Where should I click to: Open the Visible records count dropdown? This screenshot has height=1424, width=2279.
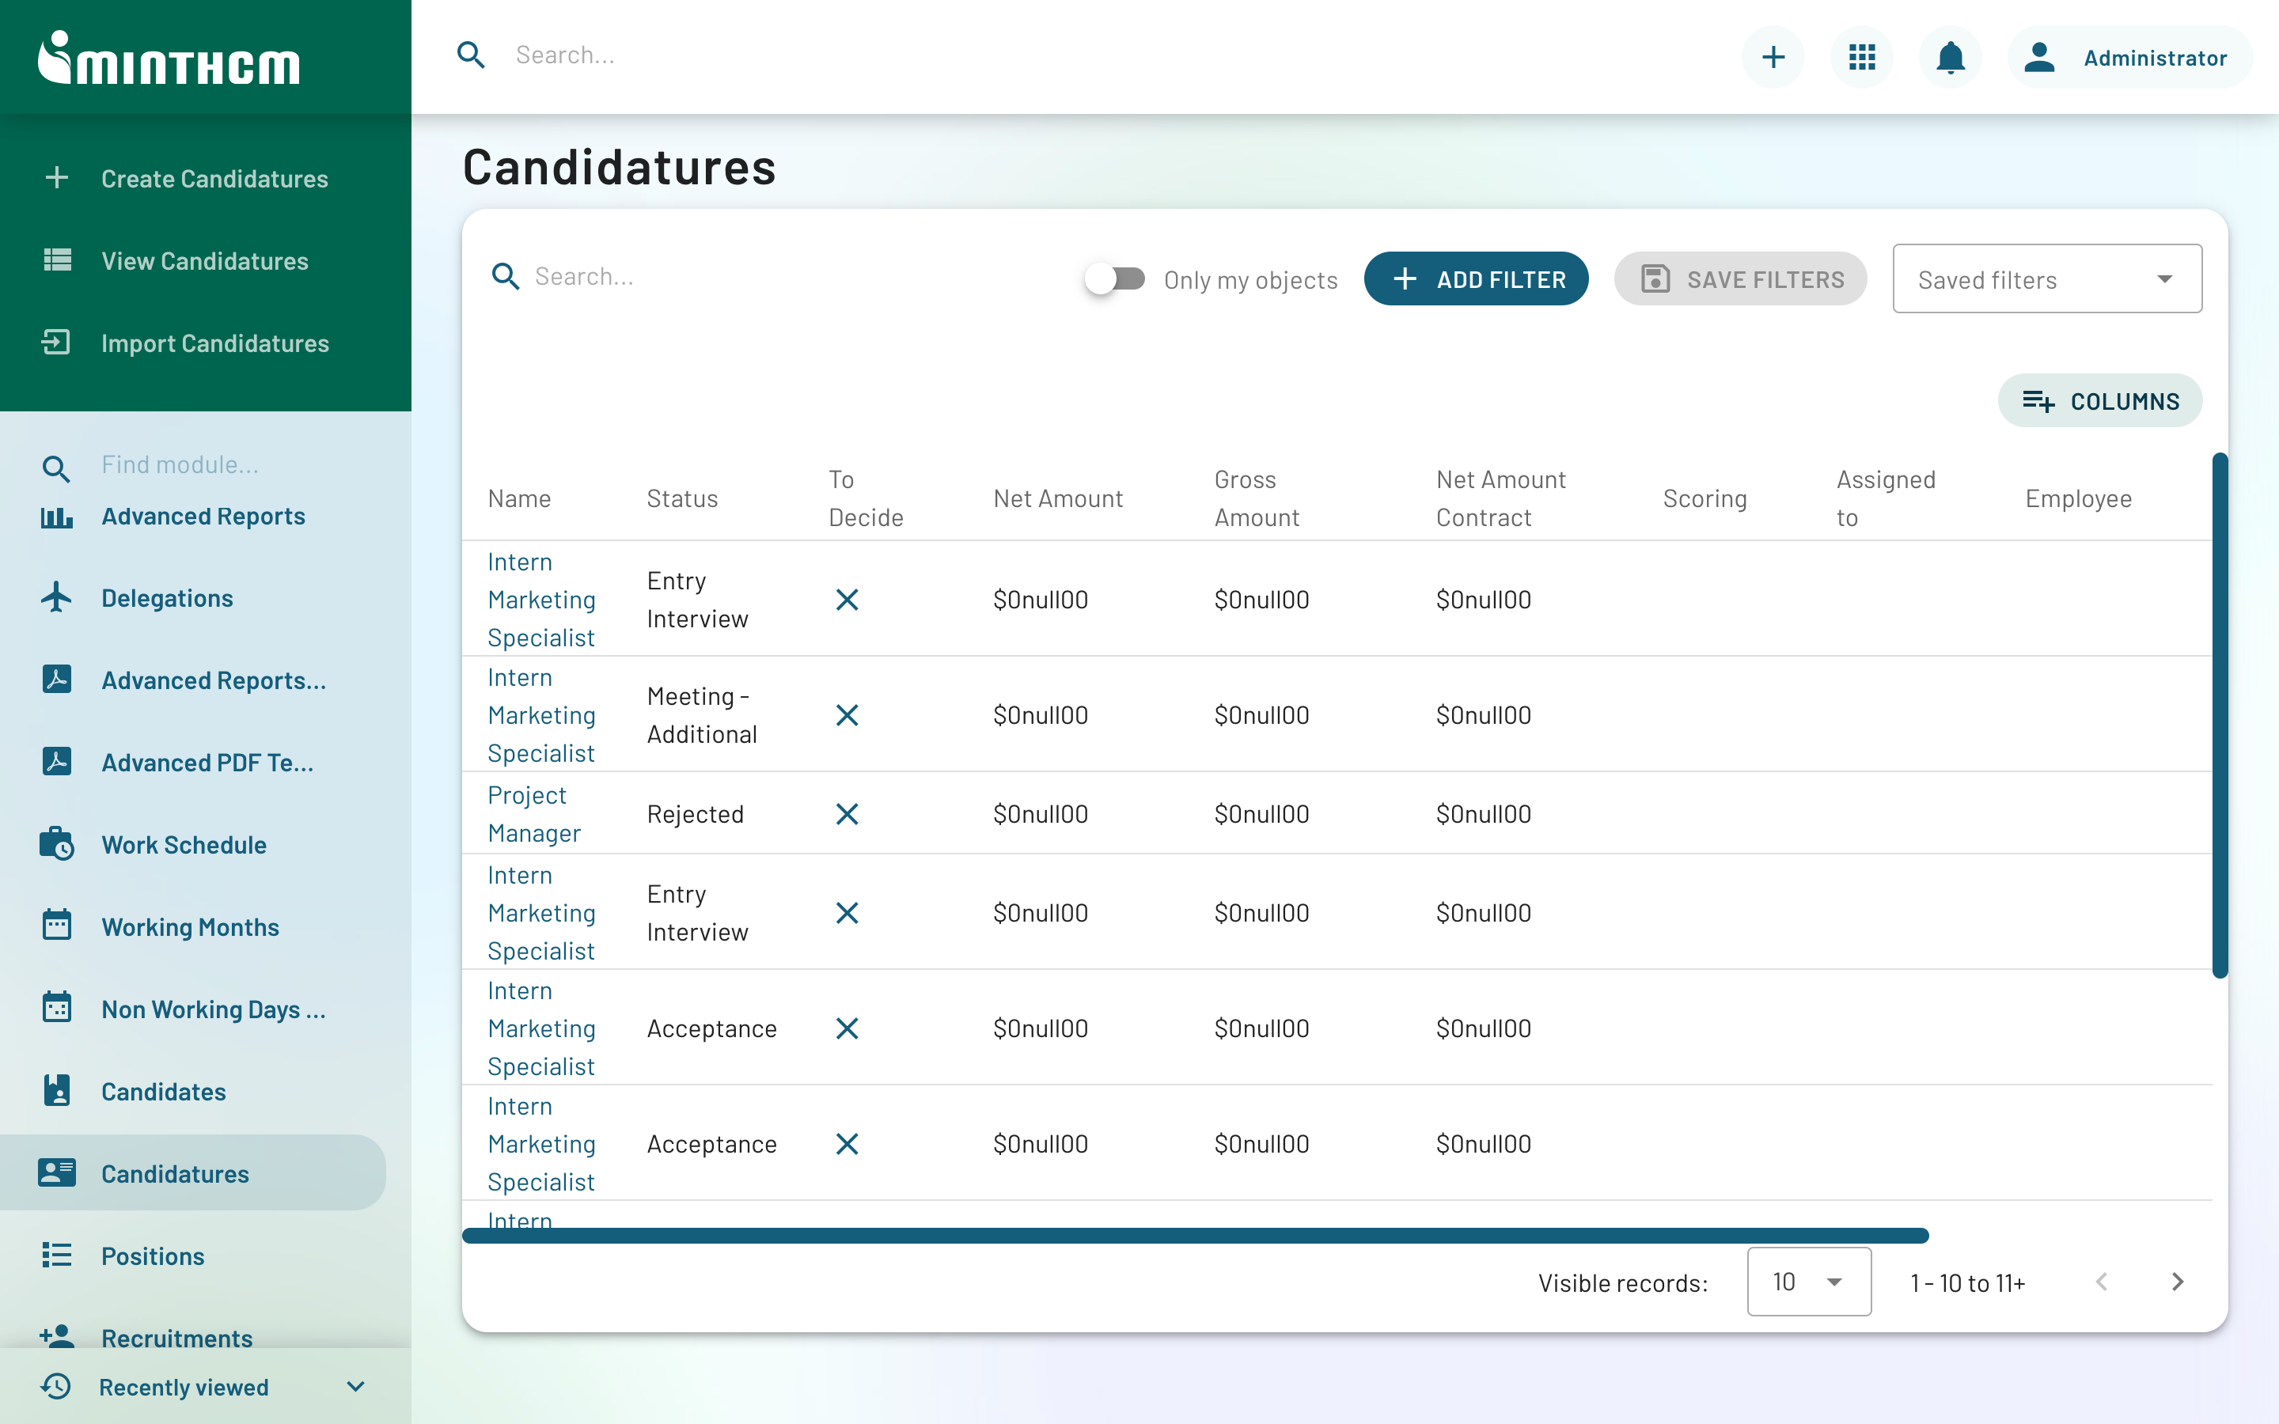(x=1808, y=1282)
